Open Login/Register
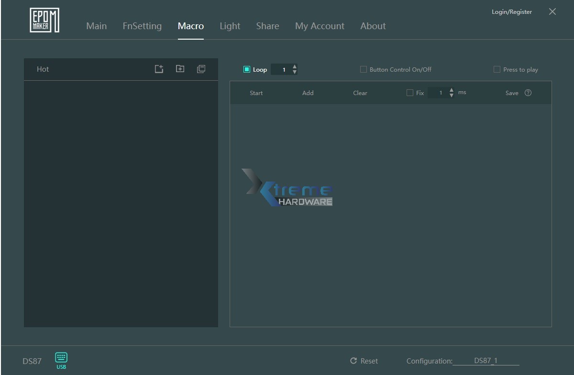The image size is (574, 375). pyautogui.click(x=511, y=11)
